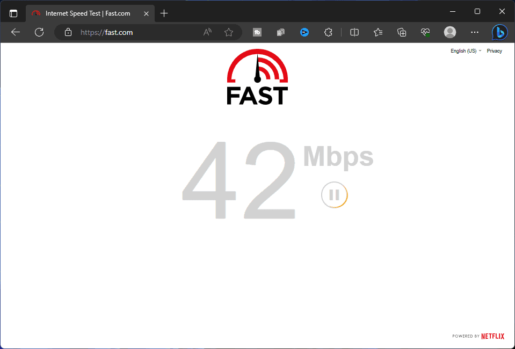Pause the running speed test
The image size is (515, 349).
[x=334, y=194]
